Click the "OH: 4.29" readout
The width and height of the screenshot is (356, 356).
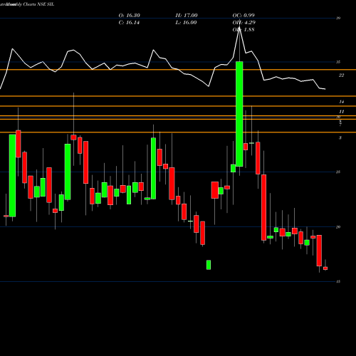[x=244, y=23]
